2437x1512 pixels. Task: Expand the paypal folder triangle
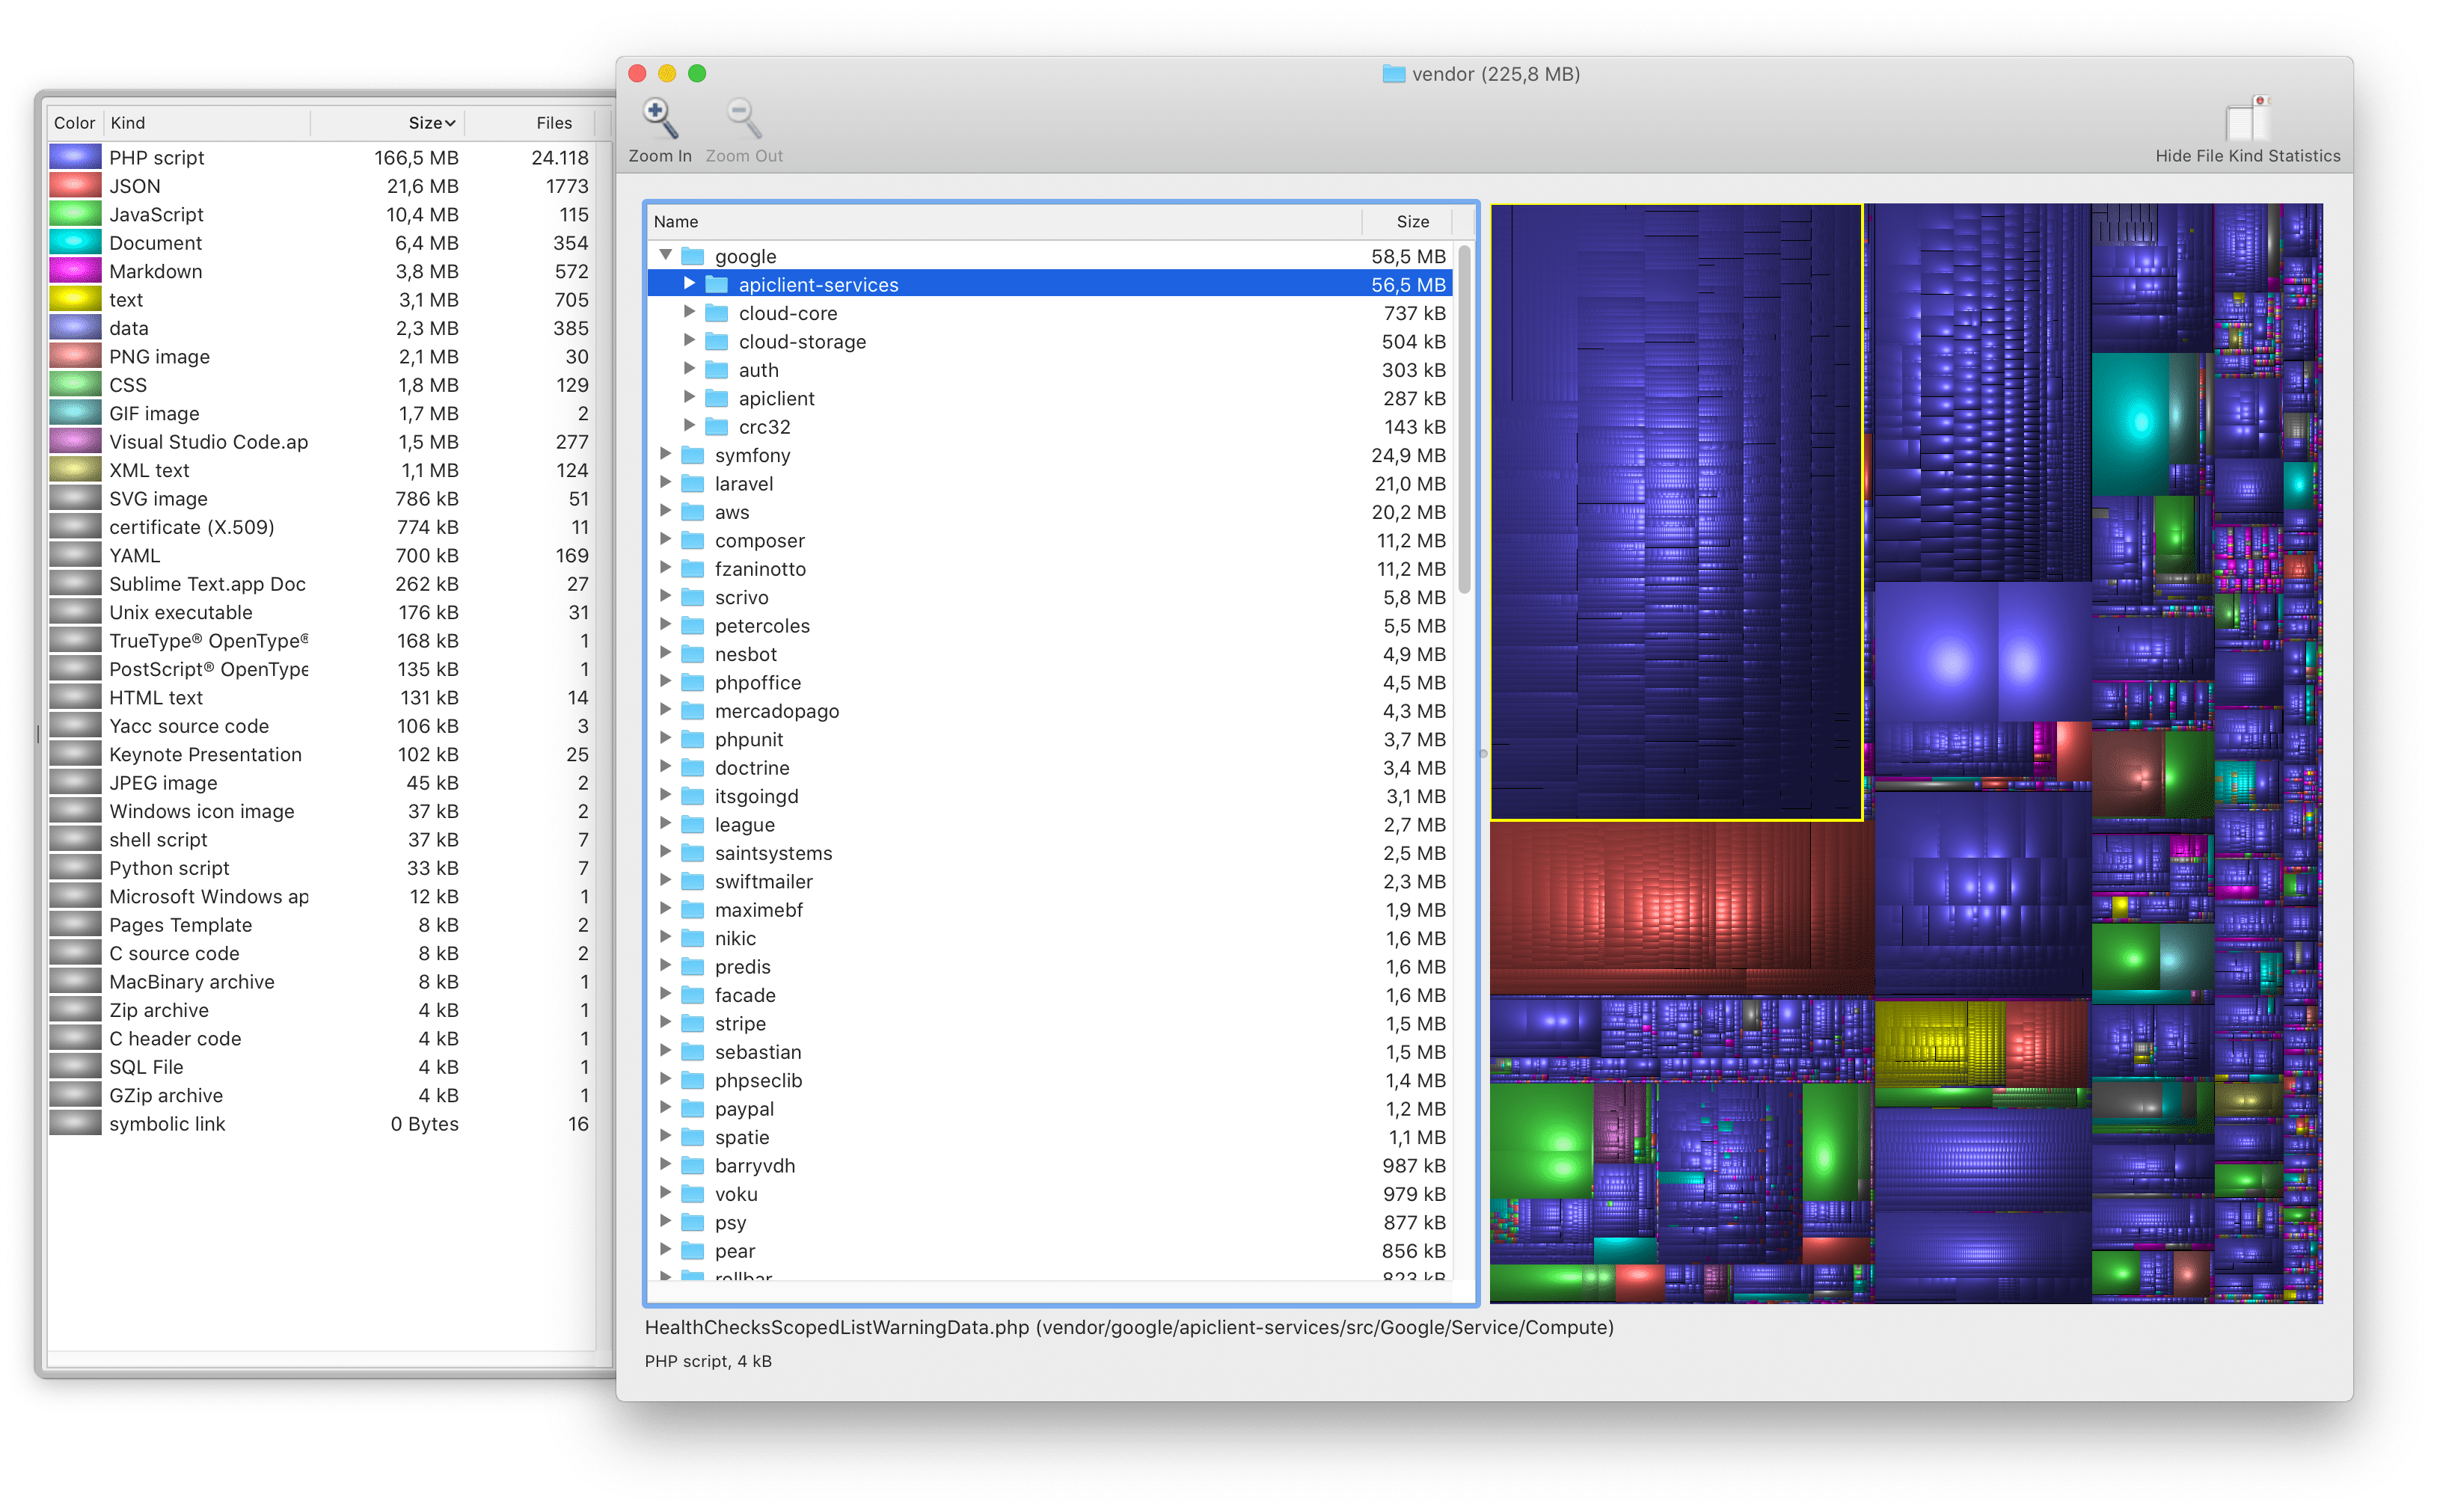[x=665, y=1108]
